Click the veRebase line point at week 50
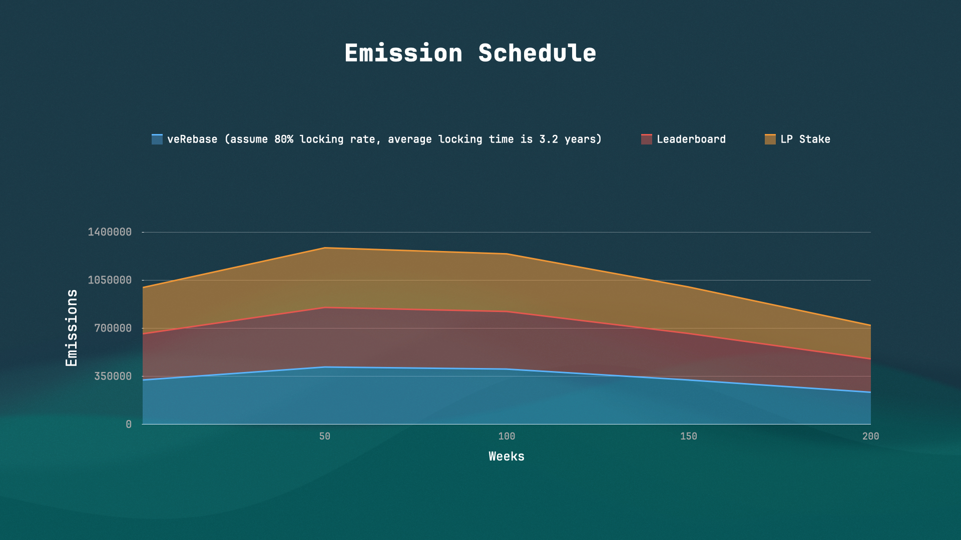 click(x=324, y=367)
